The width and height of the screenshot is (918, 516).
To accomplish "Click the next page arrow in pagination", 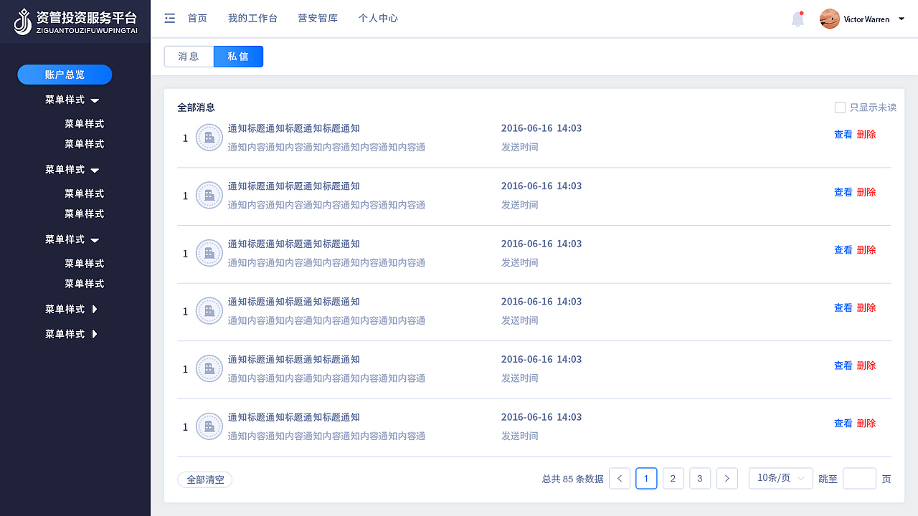I will pos(727,478).
